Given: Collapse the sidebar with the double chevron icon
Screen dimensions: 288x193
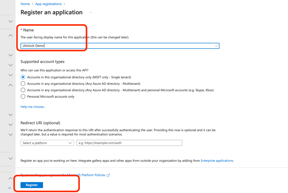Looking at the screenshot, I should (x=10, y=188).
